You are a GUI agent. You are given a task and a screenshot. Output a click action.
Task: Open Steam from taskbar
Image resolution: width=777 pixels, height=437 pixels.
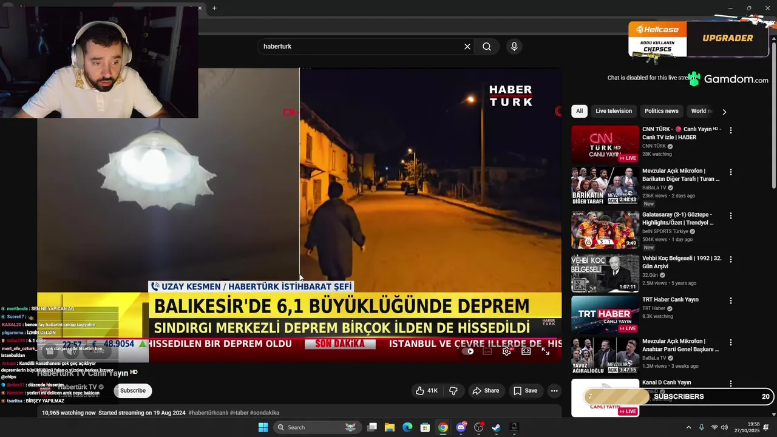[x=497, y=427]
